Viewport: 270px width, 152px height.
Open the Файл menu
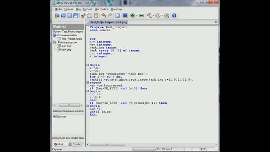[x=58, y=9]
